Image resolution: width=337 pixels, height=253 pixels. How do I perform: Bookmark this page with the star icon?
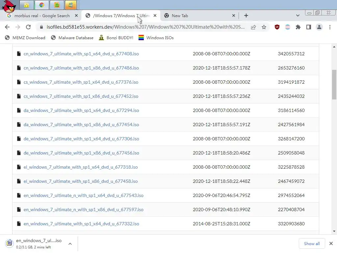[264, 27]
